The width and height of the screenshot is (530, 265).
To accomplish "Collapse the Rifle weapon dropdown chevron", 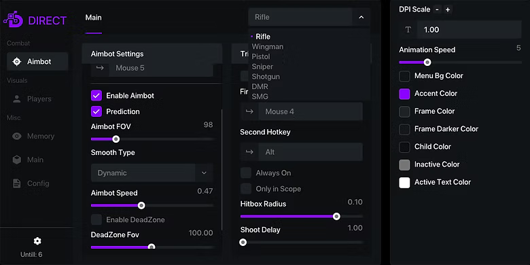I will [361, 17].
